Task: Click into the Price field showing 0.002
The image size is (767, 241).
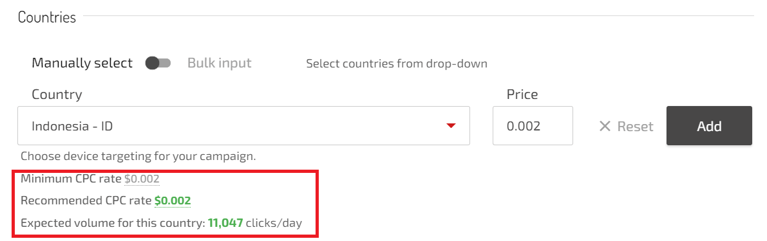Action: click(x=533, y=126)
